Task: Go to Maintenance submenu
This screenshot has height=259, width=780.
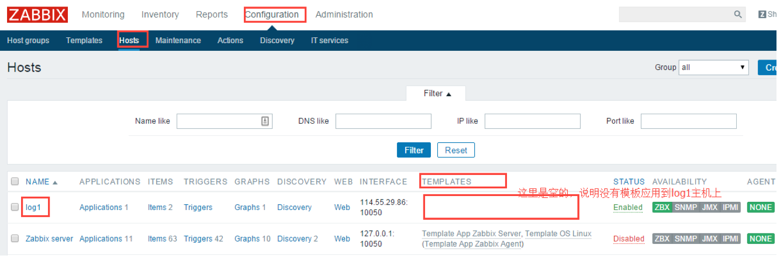Action: point(178,40)
